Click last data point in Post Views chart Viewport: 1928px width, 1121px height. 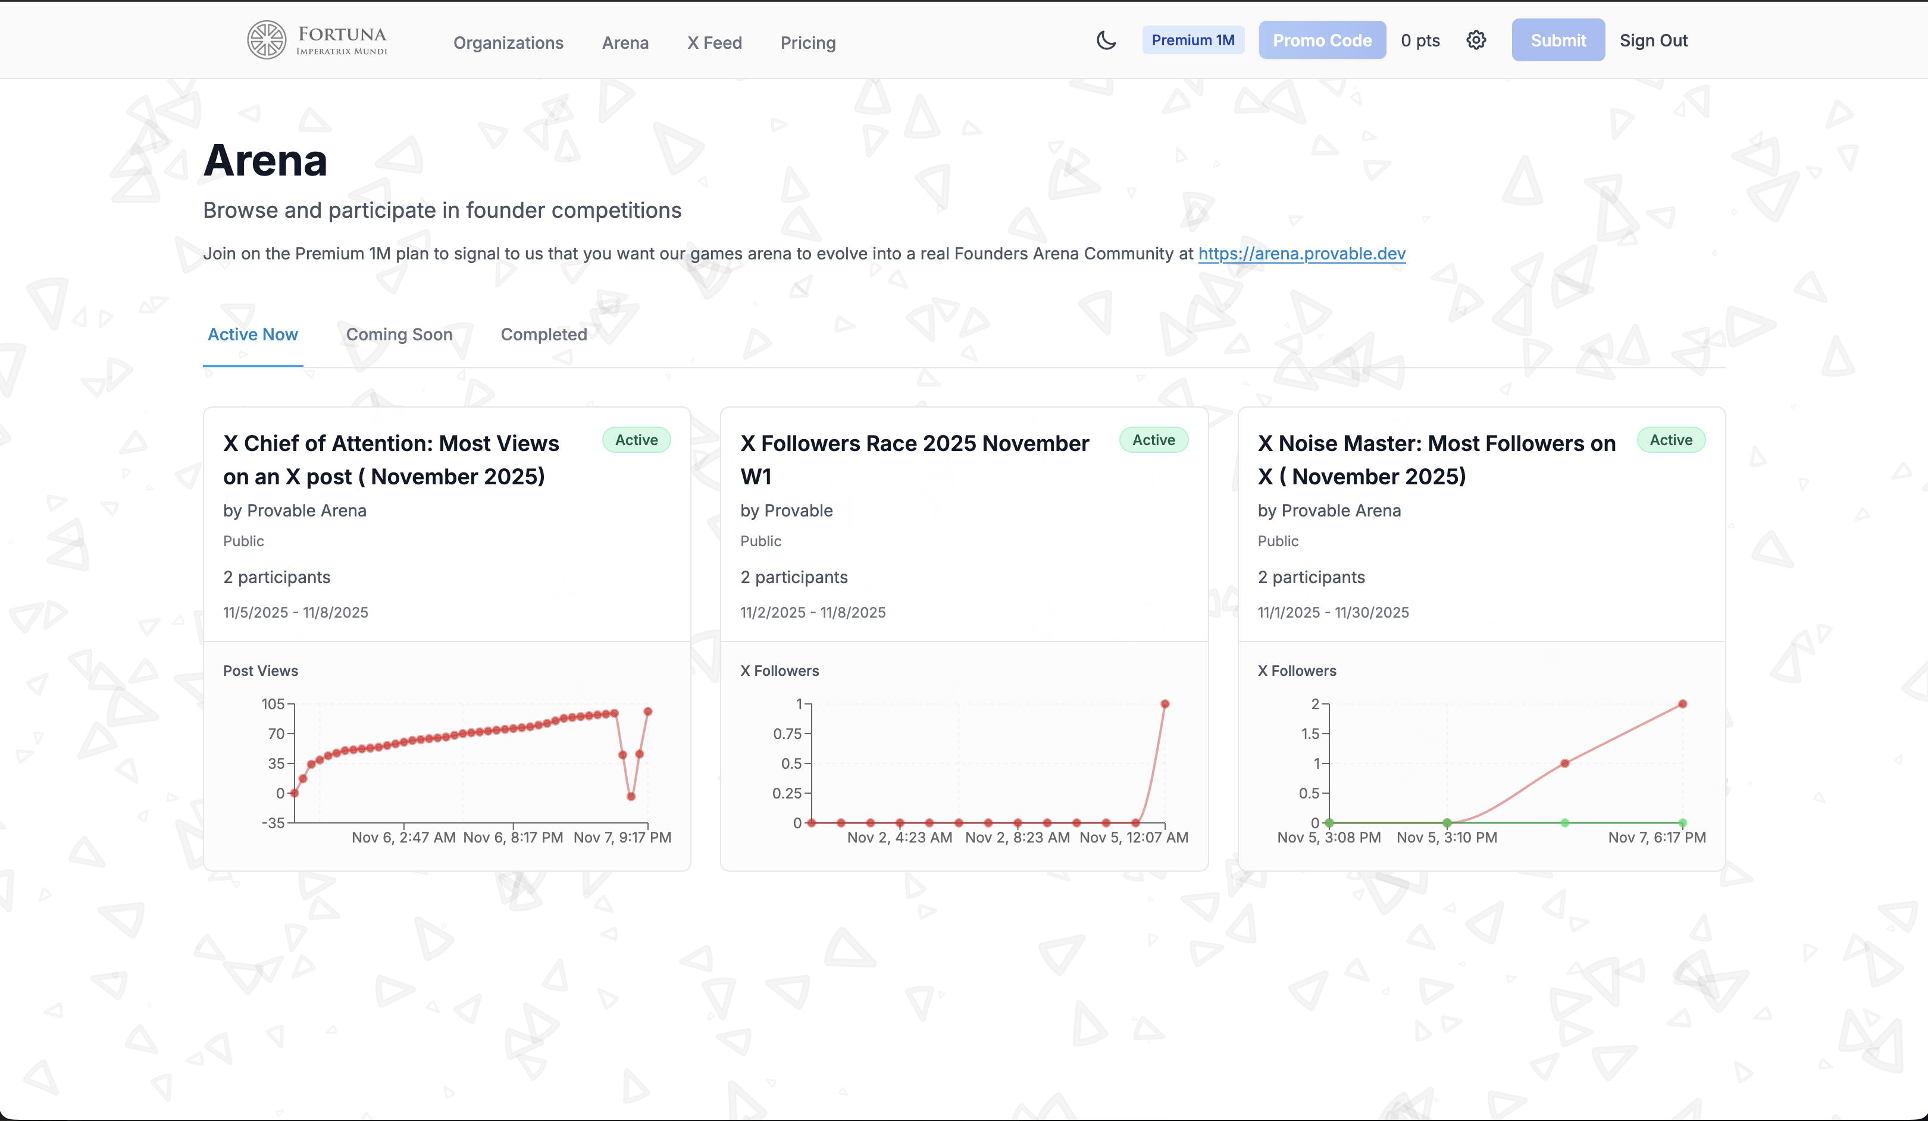tap(647, 712)
